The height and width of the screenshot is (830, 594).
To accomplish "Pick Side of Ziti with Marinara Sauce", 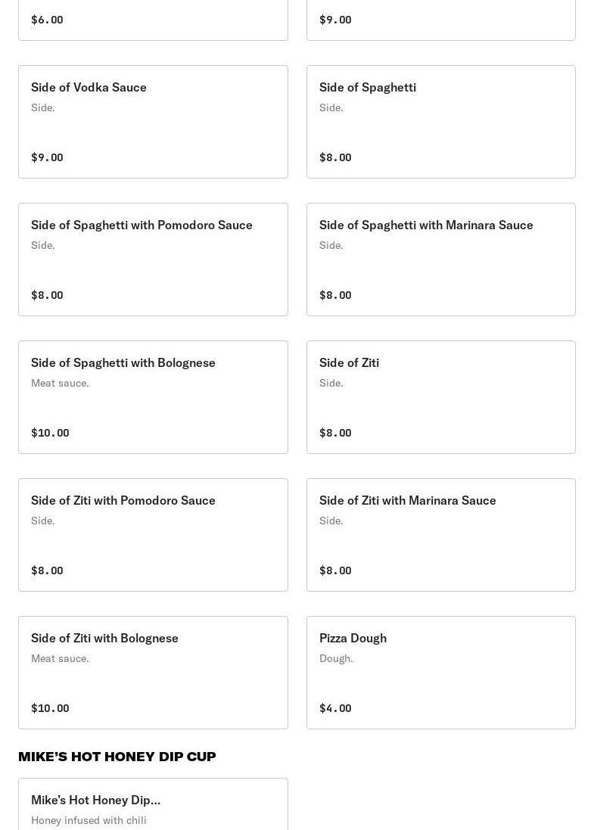I will click(440, 534).
